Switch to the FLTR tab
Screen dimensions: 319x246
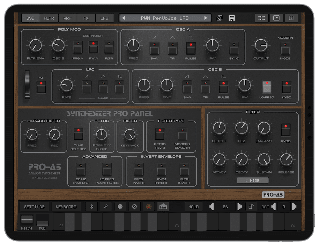coord(49,18)
